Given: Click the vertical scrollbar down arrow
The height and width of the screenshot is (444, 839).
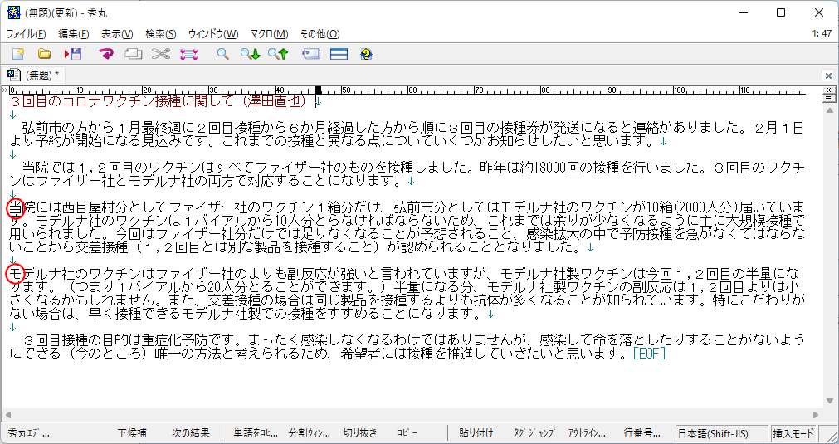Looking at the screenshot, I should (x=828, y=401).
